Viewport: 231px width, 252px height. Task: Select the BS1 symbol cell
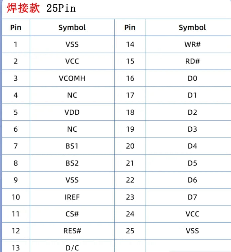point(72,146)
